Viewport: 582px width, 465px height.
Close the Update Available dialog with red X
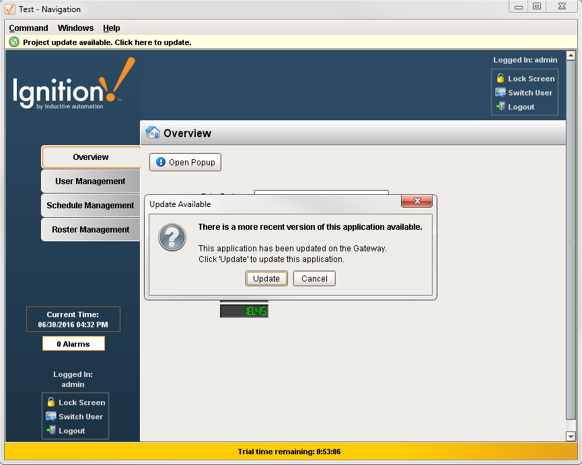[416, 201]
